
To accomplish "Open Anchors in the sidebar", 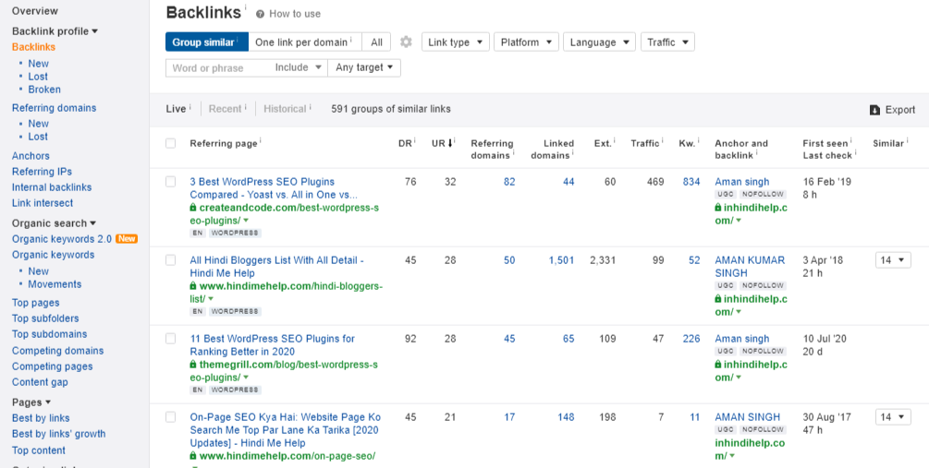I will (31, 156).
